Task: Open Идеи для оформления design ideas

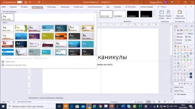Action: point(180,15)
